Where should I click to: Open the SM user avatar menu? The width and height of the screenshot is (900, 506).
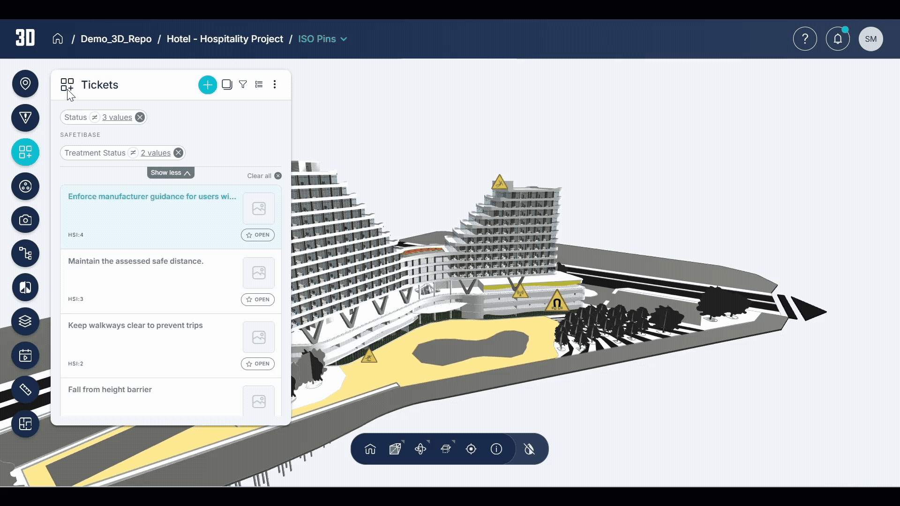[871, 39]
